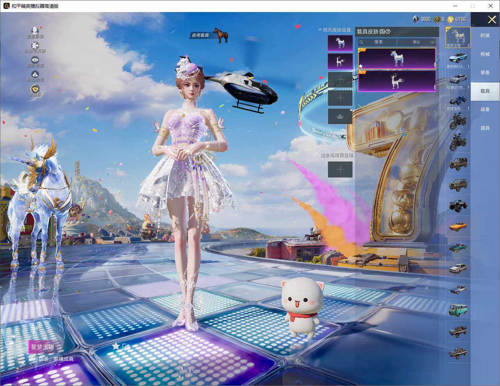The width and height of the screenshot is (500, 386).
Task: Select the equipped unicorn horse skin card
Action: 397,59
